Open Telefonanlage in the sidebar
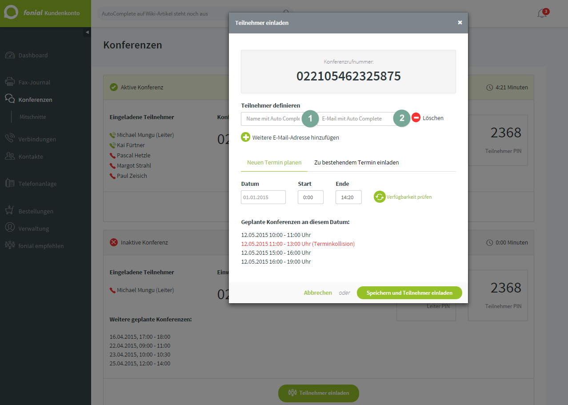Screen dimensions: 568x405 tap(37, 184)
